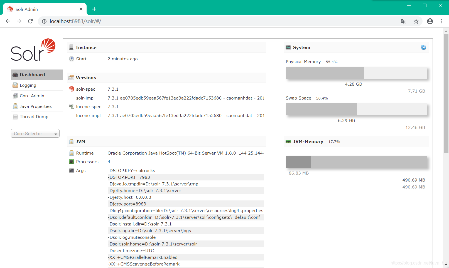Click the JVM section icon
The height and width of the screenshot is (268, 449).
click(x=71, y=141)
